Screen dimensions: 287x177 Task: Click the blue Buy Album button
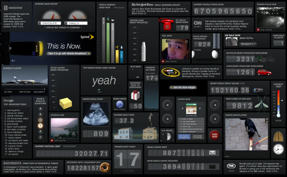tap(184, 137)
